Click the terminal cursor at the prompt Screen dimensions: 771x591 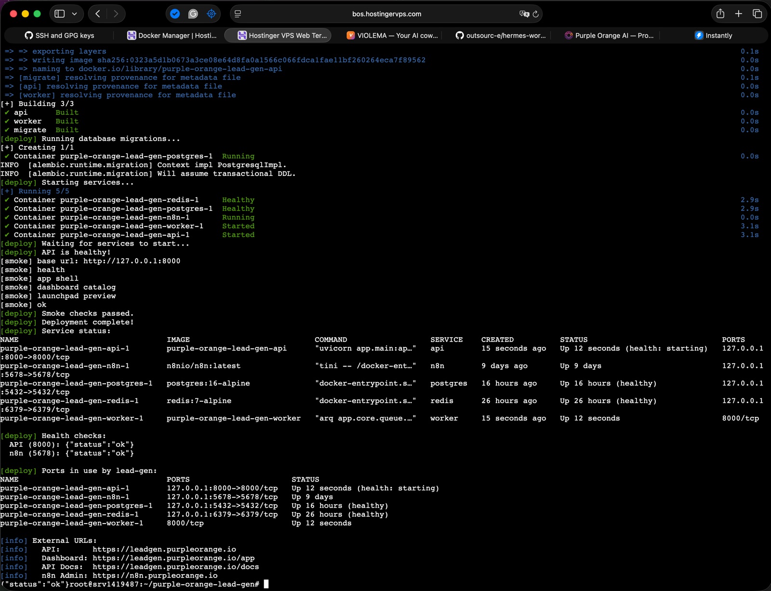(266, 584)
